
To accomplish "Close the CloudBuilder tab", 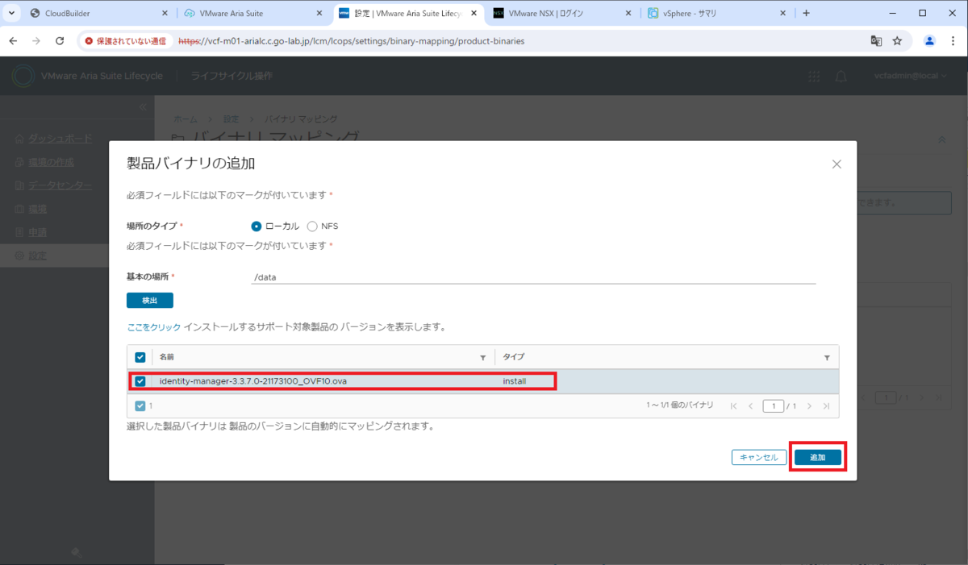I will tap(165, 14).
